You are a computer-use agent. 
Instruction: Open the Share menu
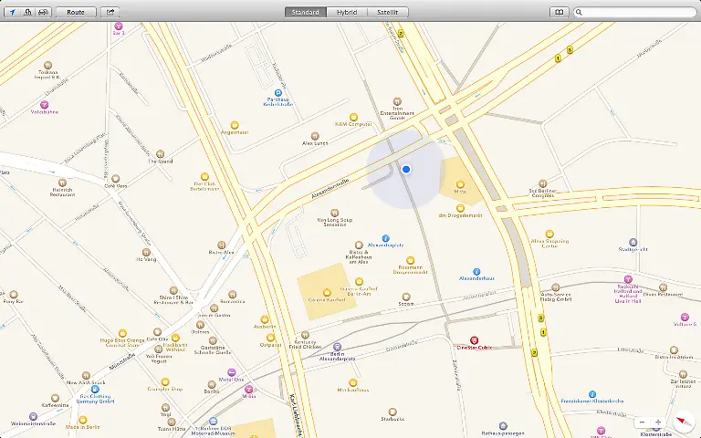tap(110, 12)
